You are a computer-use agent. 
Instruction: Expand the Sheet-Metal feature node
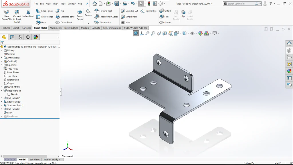tap(1, 87)
